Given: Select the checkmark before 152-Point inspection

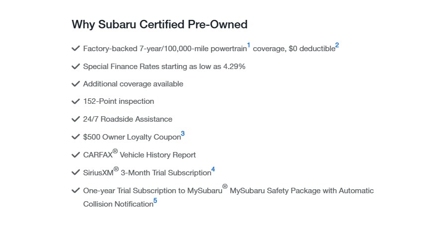Looking at the screenshot, I should pyautogui.click(x=75, y=101).
